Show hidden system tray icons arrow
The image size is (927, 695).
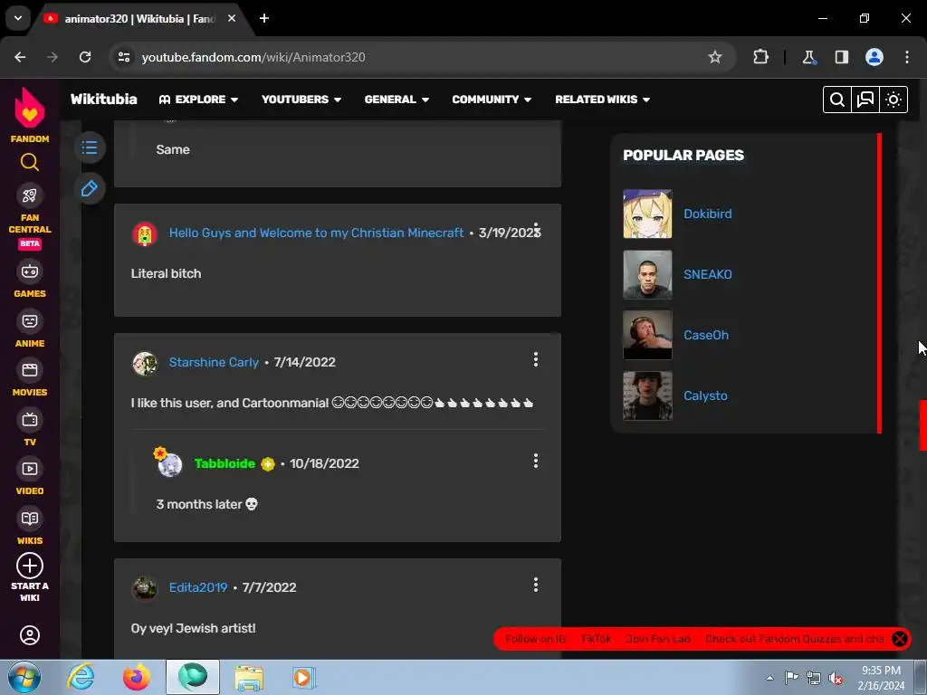click(x=769, y=678)
